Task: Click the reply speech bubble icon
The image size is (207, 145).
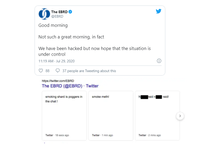Action: coord(58,71)
